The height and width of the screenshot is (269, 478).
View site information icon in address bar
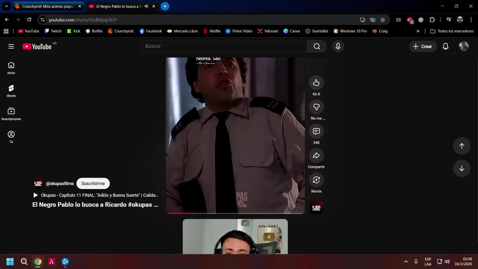tap(43, 20)
